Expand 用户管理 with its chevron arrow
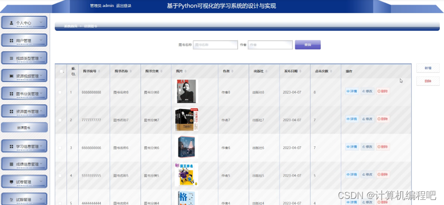 click(x=41, y=40)
